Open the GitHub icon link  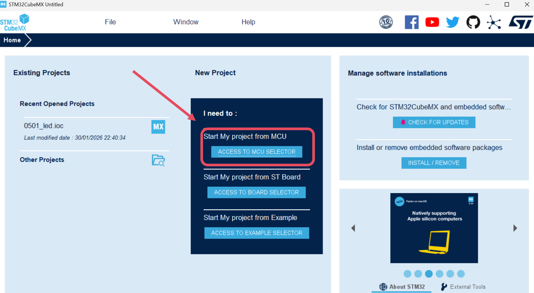pyautogui.click(x=473, y=22)
